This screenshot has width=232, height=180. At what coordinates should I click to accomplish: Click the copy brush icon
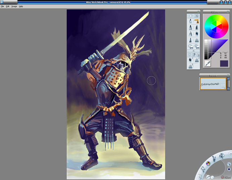click(x=198, y=55)
